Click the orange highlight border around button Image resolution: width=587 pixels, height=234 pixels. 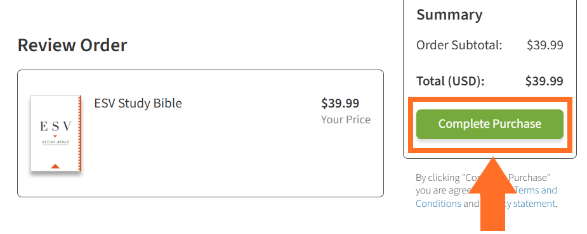tap(490, 99)
